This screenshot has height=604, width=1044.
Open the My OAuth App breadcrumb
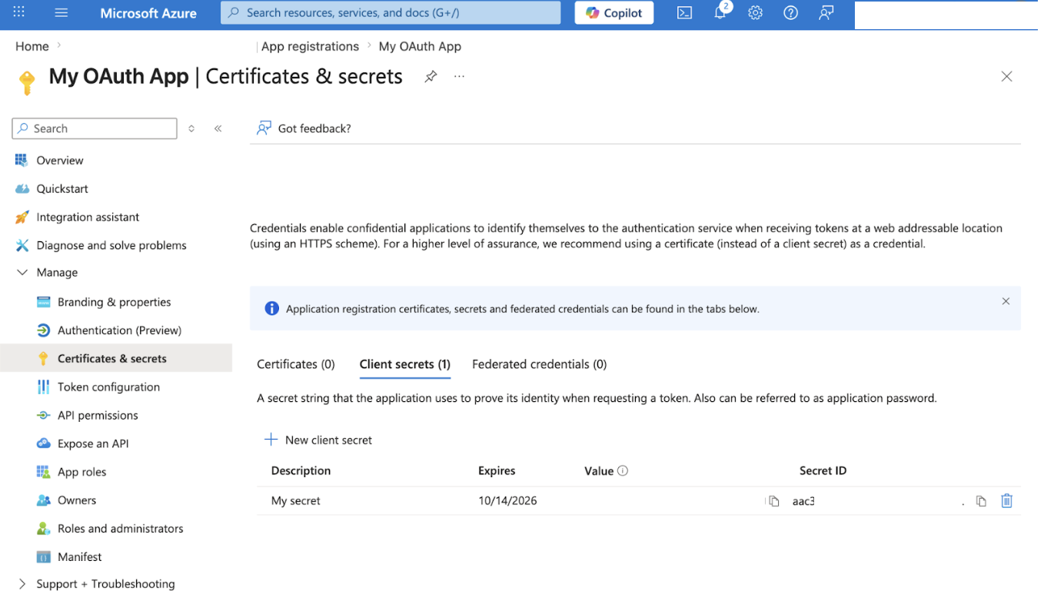(420, 46)
